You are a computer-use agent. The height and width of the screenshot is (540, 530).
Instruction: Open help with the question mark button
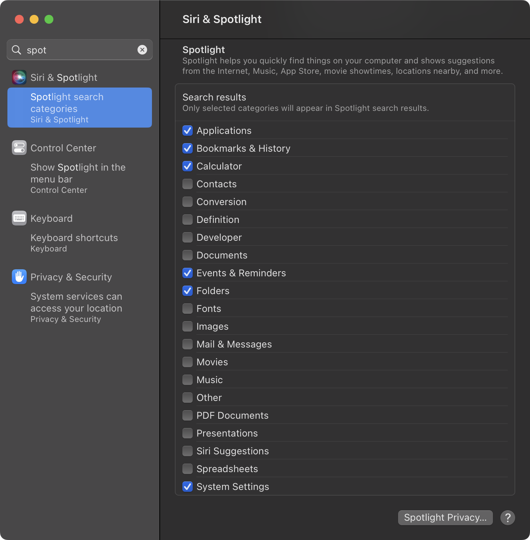point(507,517)
